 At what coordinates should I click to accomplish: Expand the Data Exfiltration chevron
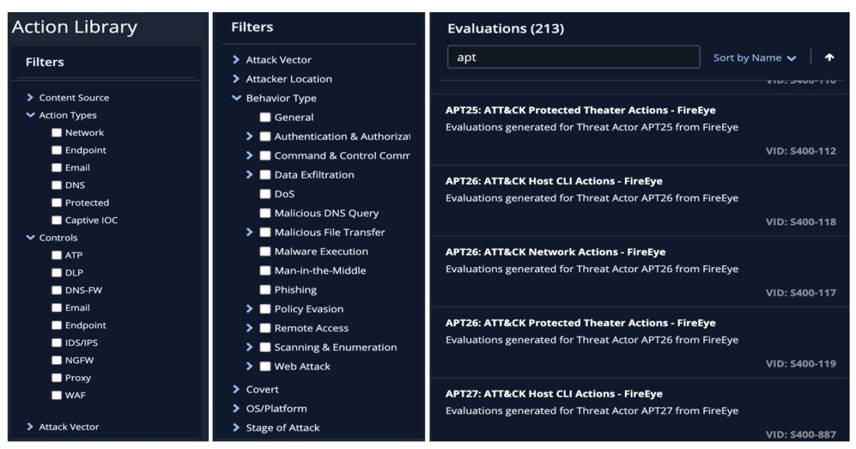pos(250,175)
